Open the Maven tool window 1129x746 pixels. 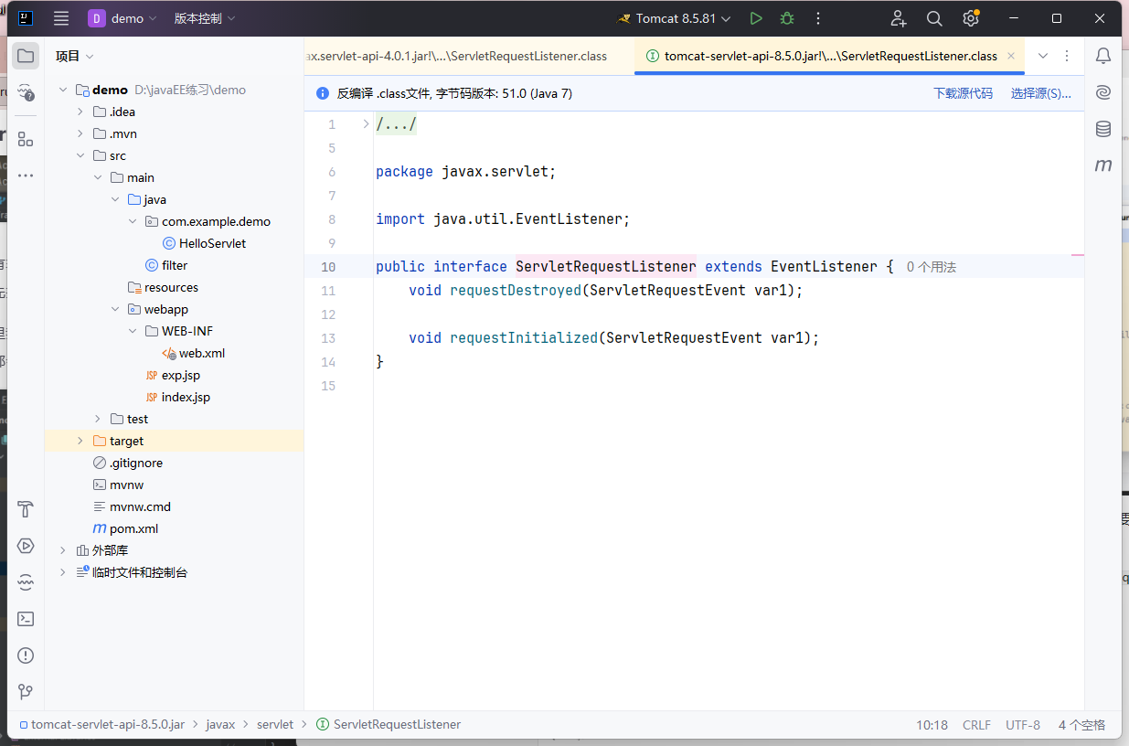(1103, 165)
